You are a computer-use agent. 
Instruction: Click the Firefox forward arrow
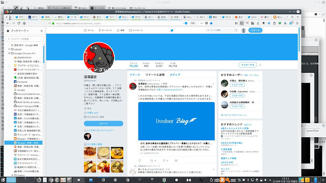coord(14,23)
